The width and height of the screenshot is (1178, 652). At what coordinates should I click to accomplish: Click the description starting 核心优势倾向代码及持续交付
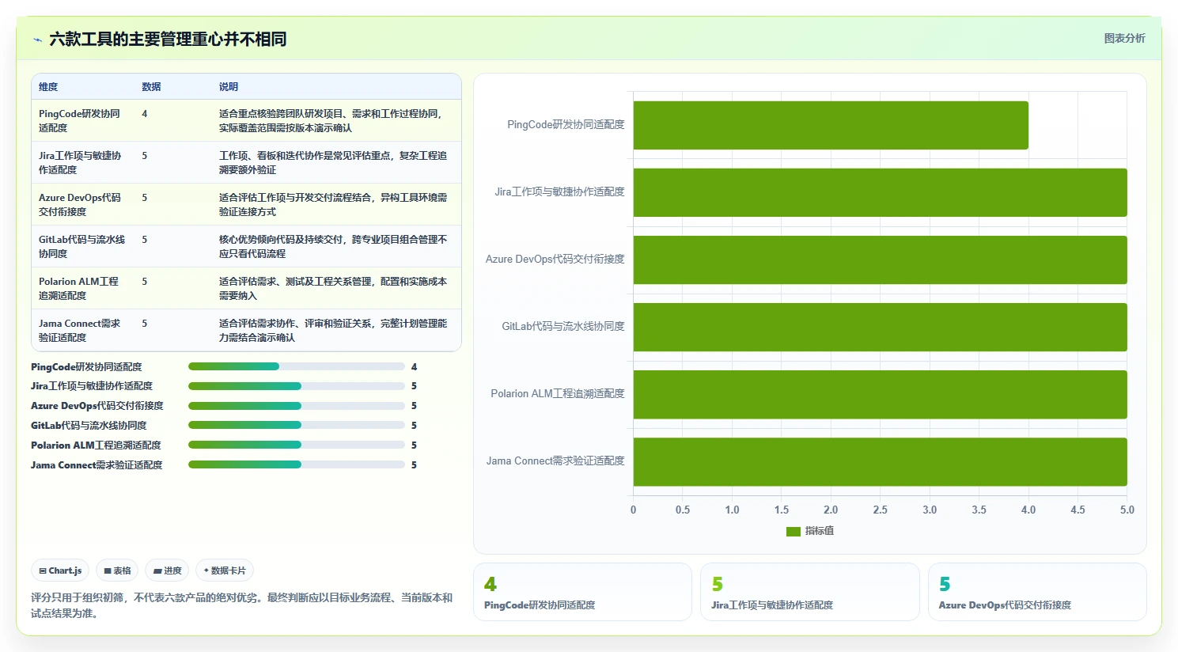(x=333, y=247)
